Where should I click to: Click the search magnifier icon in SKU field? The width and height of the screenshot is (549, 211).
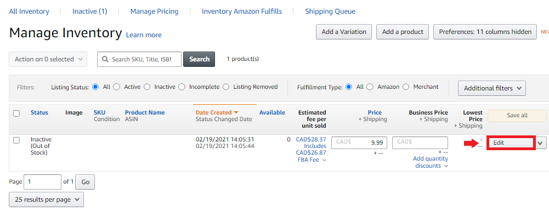click(x=105, y=60)
